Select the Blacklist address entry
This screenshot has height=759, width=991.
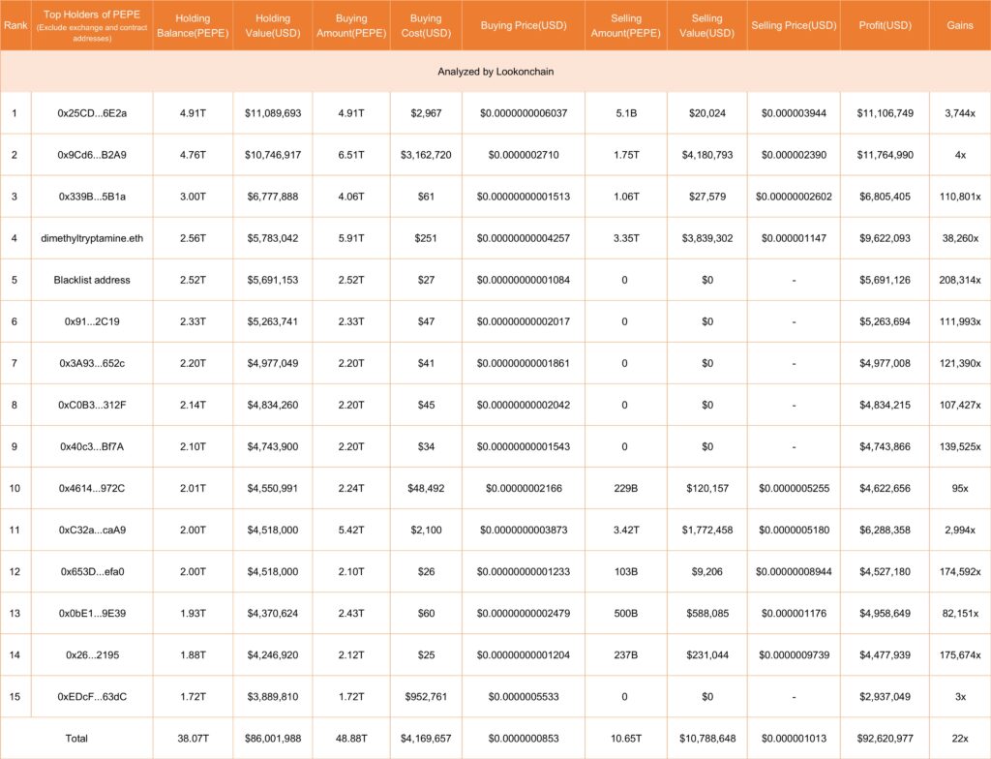tap(92, 280)
